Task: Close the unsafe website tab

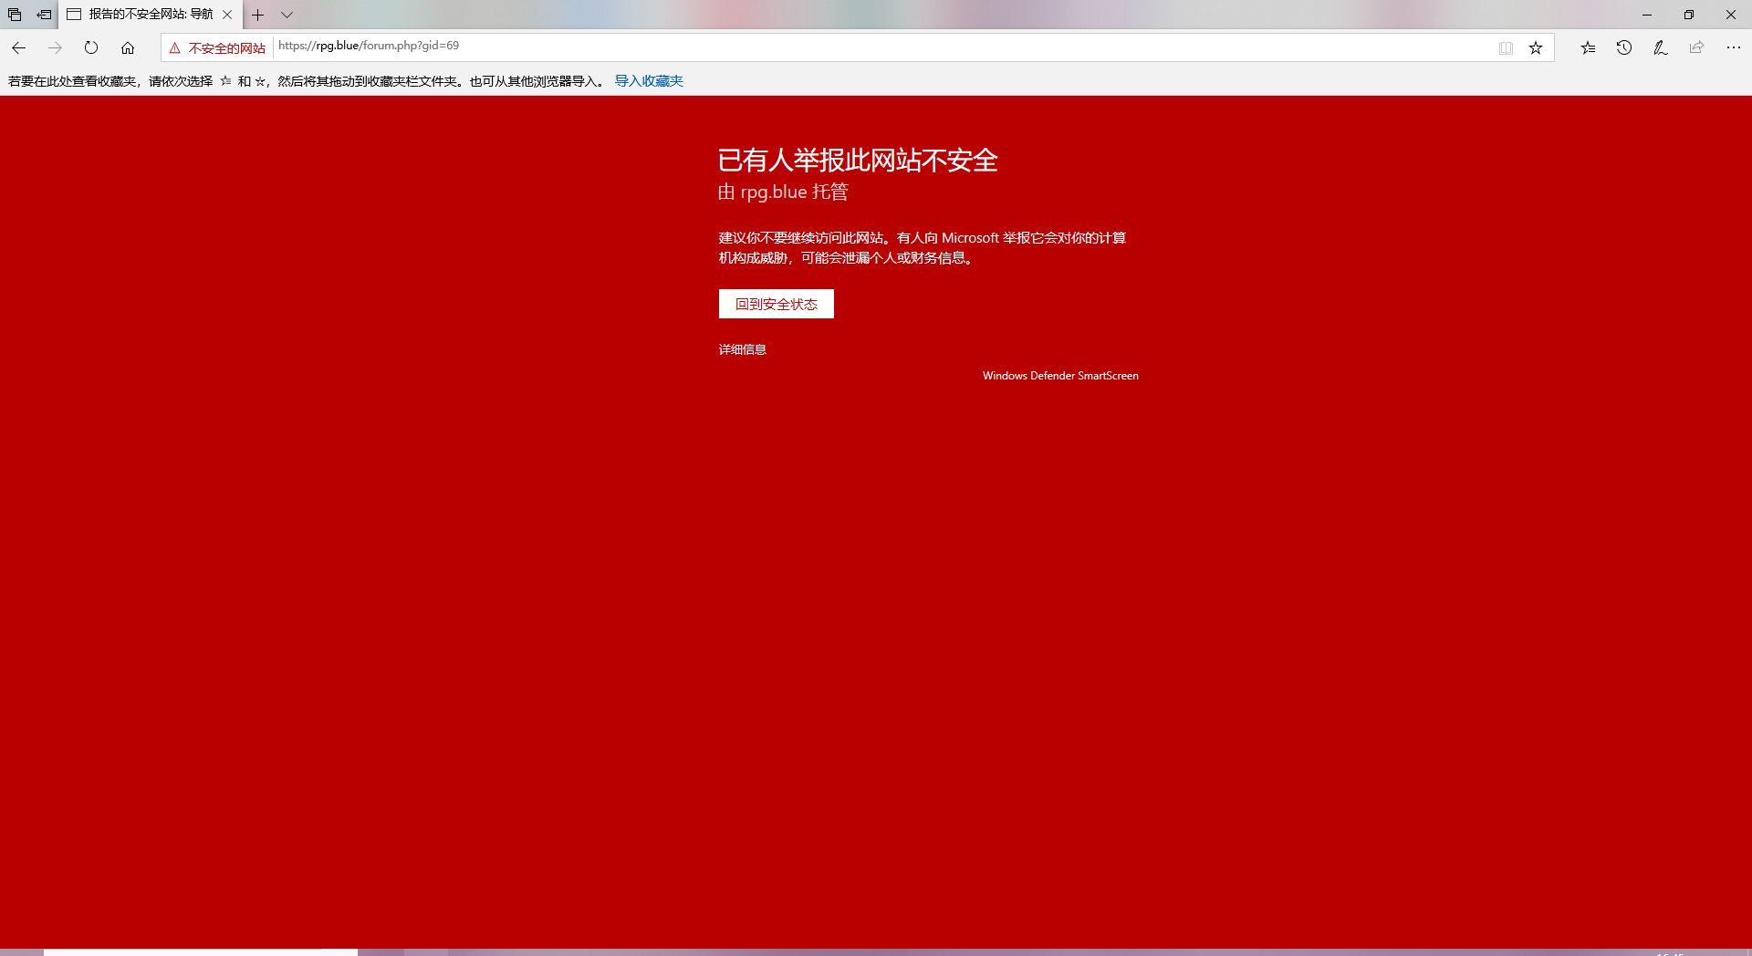Action: tap(227, 15)
